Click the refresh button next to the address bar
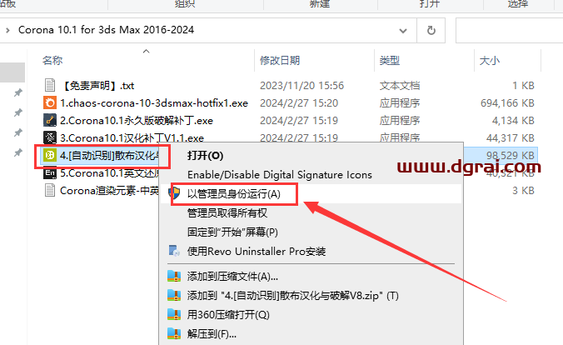 click(431, 31)
